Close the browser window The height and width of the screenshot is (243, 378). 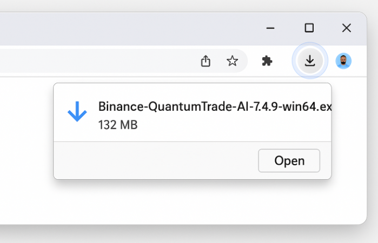tap(347, 28)
